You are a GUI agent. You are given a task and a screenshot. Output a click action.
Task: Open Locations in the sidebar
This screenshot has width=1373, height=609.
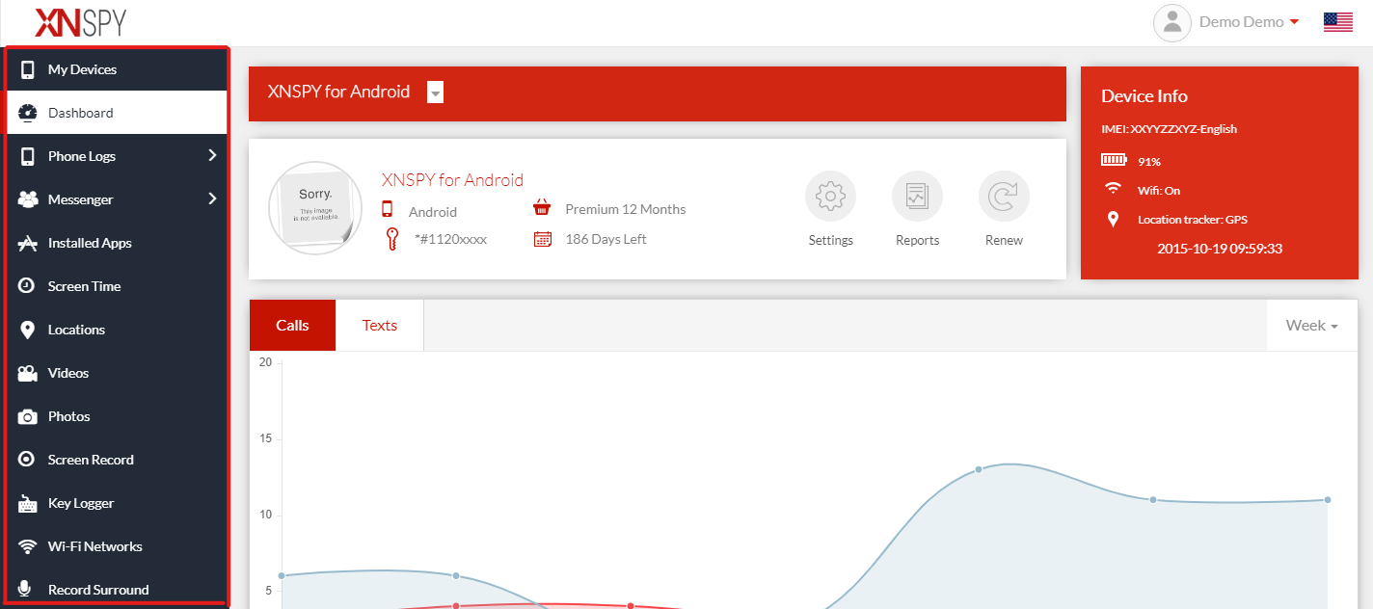117,330
